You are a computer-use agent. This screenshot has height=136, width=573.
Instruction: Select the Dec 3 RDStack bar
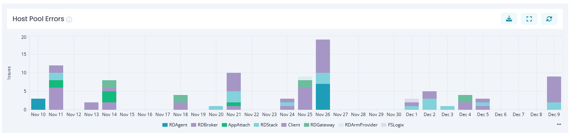[x=447, y=108]
